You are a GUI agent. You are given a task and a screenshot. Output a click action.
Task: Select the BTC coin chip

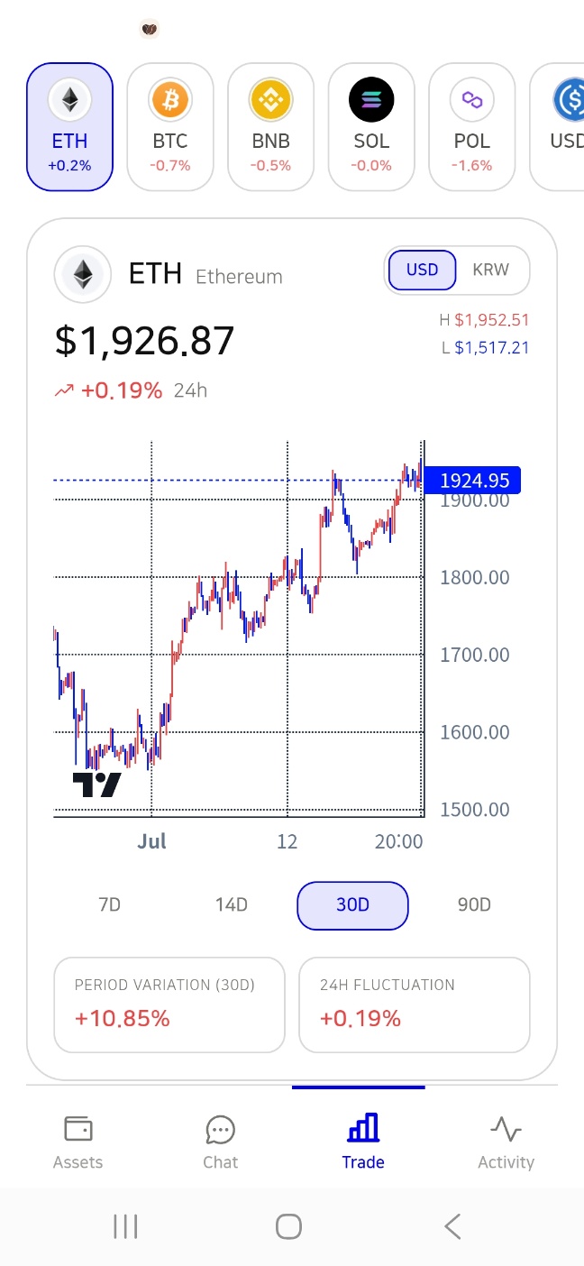click(170, 127)
